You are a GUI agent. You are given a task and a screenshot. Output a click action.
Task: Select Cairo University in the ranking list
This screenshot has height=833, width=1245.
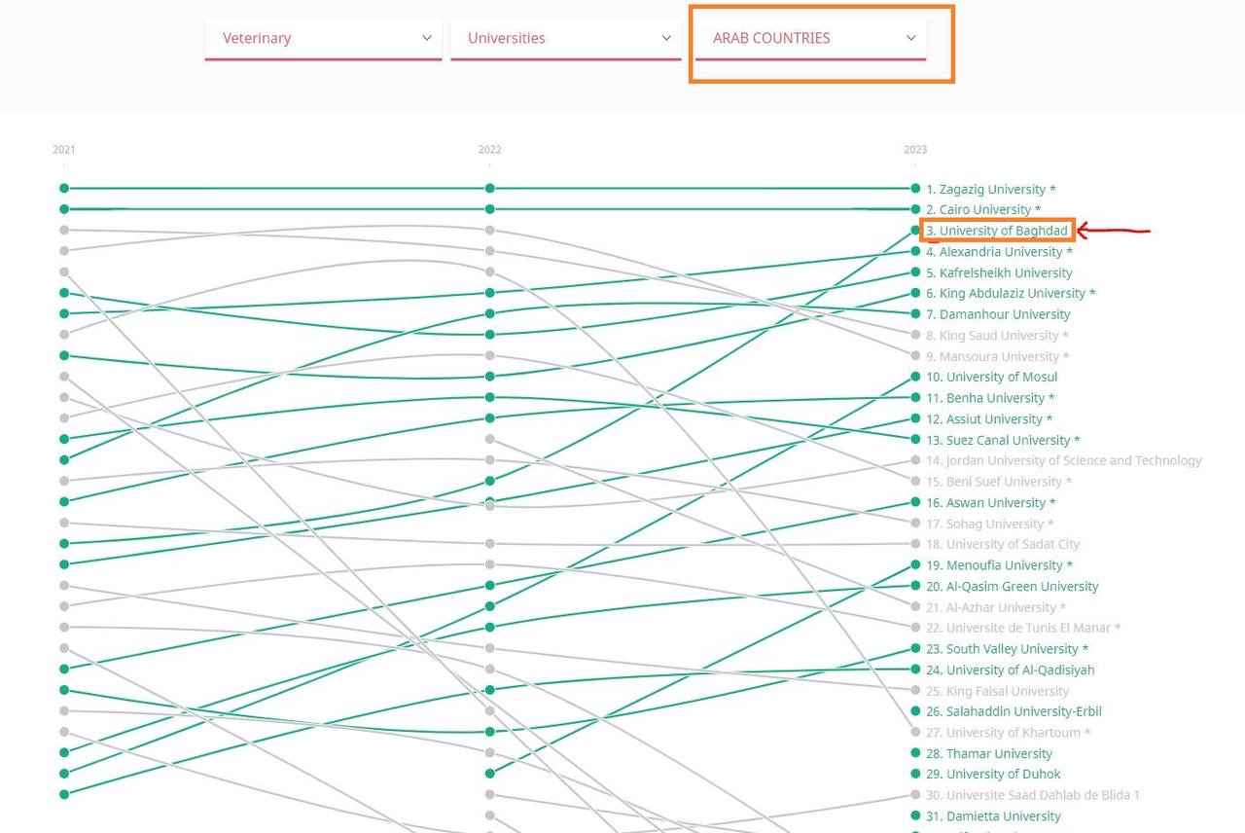pos(982,209)
